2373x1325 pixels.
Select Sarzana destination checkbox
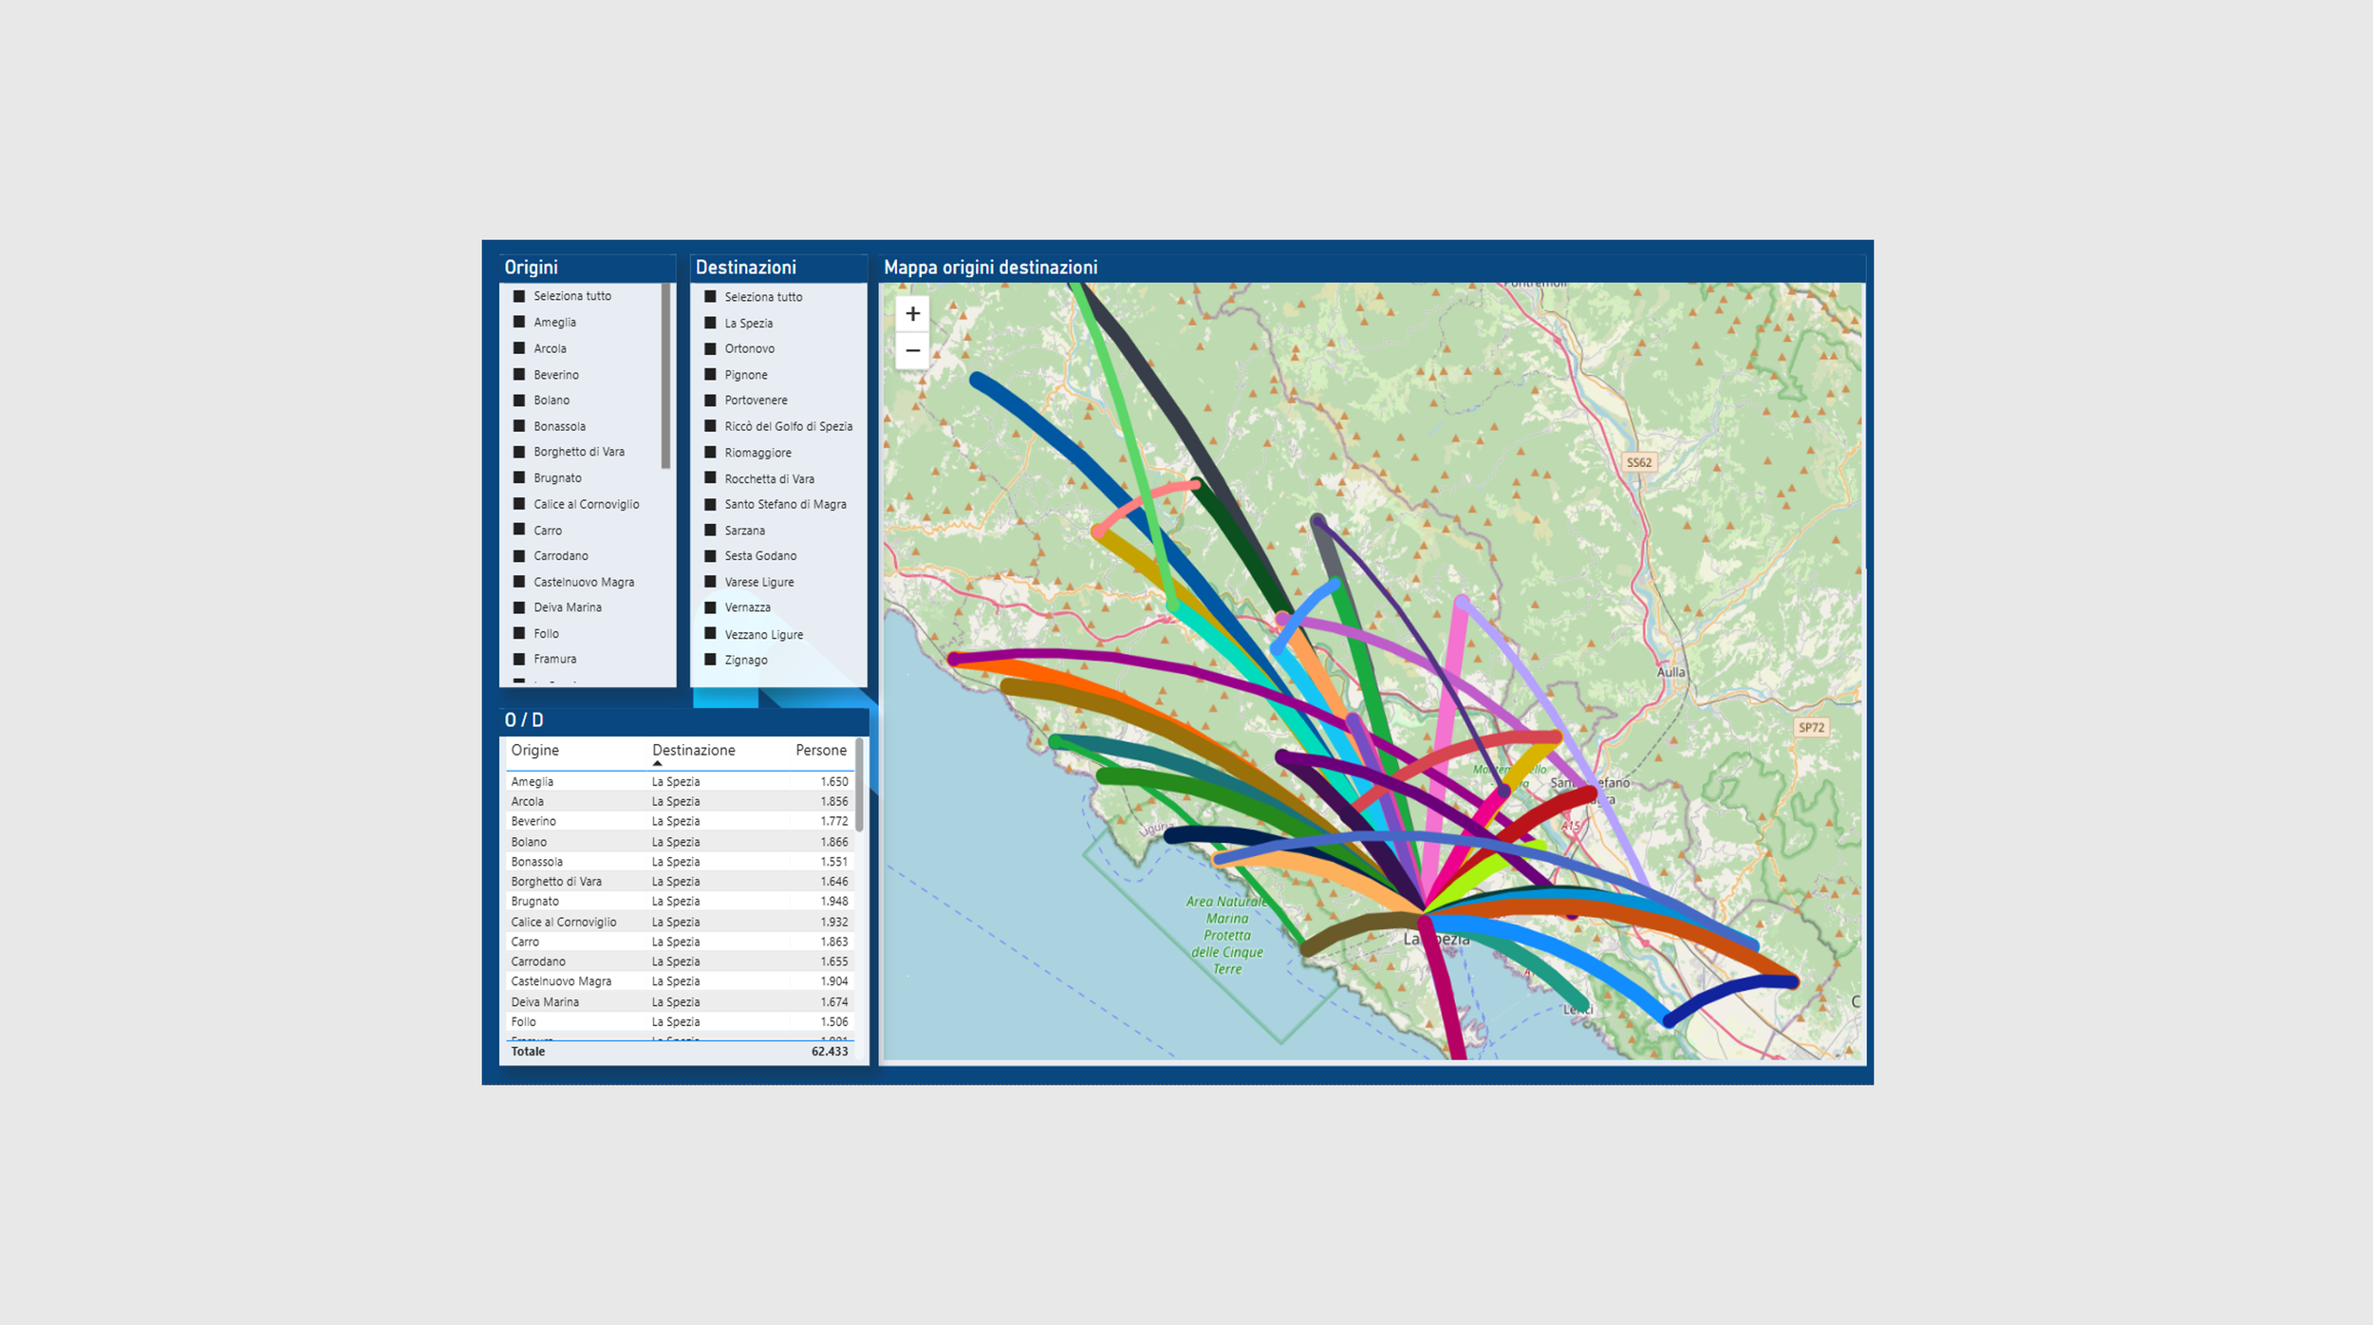[x=710, y=531]
